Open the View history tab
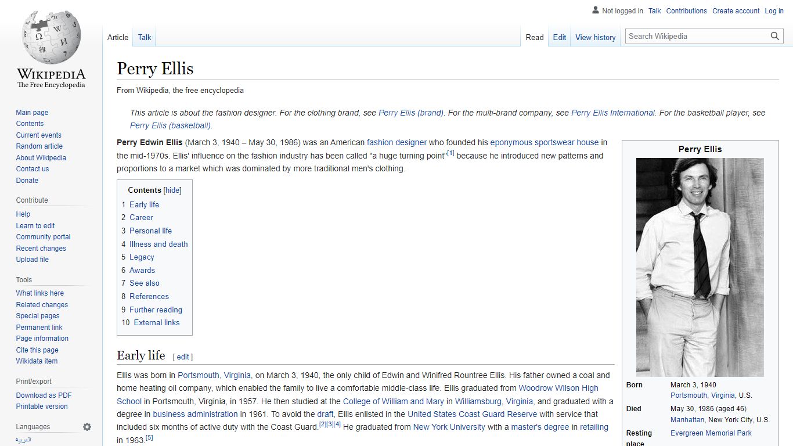The height and width of the screenshot is (446, 793). pos(595,37)
